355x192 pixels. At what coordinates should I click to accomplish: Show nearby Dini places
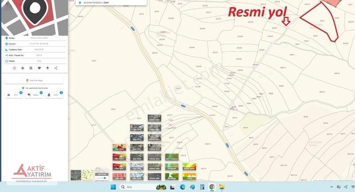[14, 95]
